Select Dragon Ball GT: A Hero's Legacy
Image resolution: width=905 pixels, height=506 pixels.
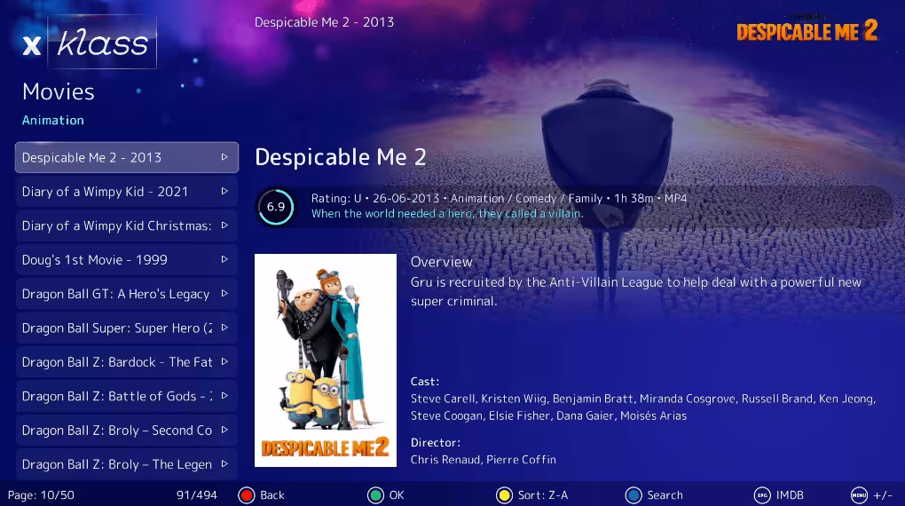126,294
